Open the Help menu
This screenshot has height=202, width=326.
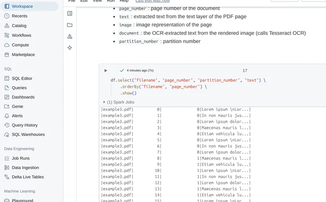pos(124,1)
